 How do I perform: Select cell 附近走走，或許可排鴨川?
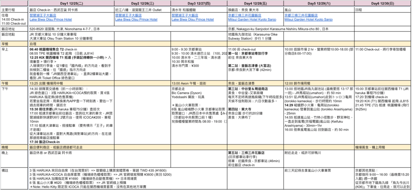click(319, 159)
